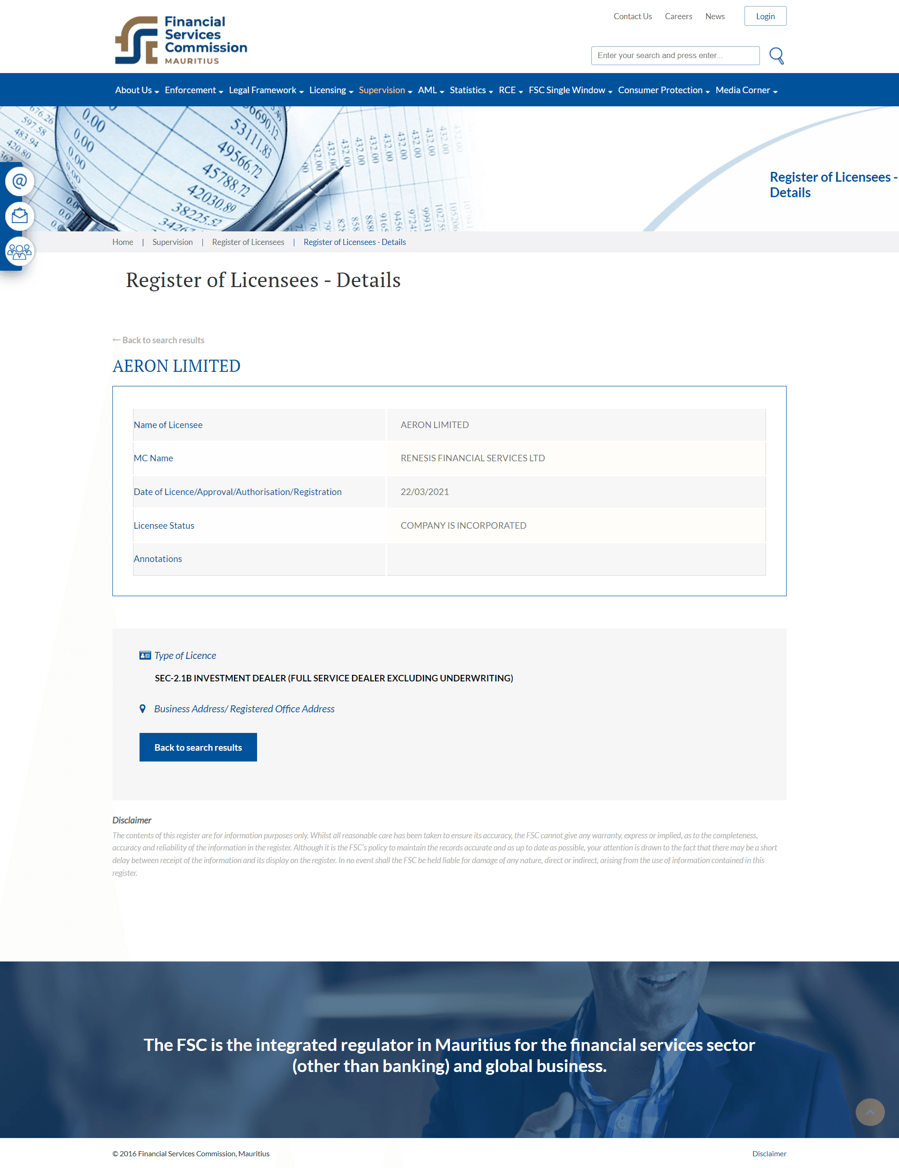Open the Media Corner menu
Screen dimensions: 899x1168
coord(746,90)
